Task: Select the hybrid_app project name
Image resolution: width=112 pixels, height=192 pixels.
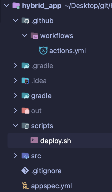Action: (x=42, y=6)
